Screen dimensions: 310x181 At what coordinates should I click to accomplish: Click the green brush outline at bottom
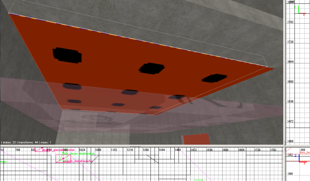point(198,180)
